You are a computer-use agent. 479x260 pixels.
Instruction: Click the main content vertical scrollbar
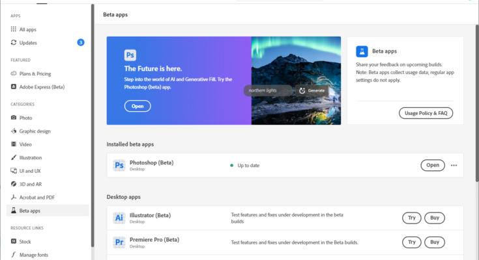point(477,103)
